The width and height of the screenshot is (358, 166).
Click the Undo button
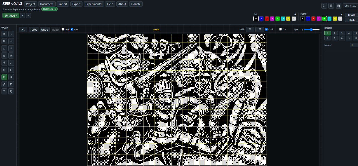coord(44,30)
